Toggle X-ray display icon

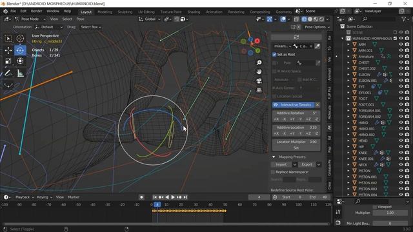(296, 19)
